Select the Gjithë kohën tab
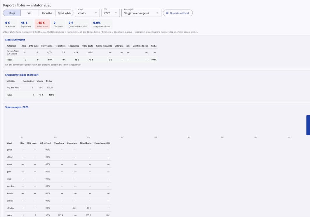 point(65,13)
